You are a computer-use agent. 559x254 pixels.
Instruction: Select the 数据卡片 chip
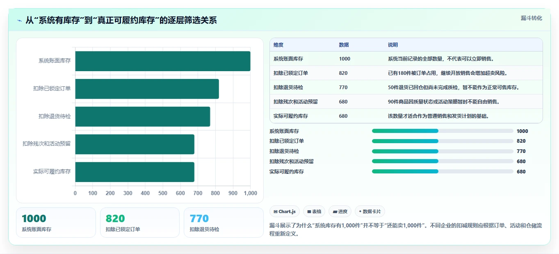[x=370, y=211]
